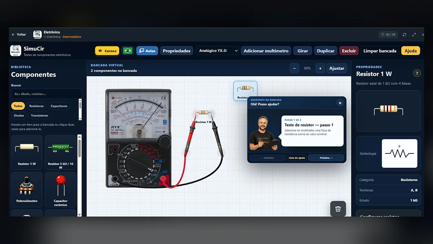The image size is (433, 244).
Task: Select the Brazil flag language button
Action: [x=128, y=51]
